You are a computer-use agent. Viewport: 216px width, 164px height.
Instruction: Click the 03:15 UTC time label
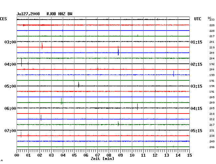point(196,86)
